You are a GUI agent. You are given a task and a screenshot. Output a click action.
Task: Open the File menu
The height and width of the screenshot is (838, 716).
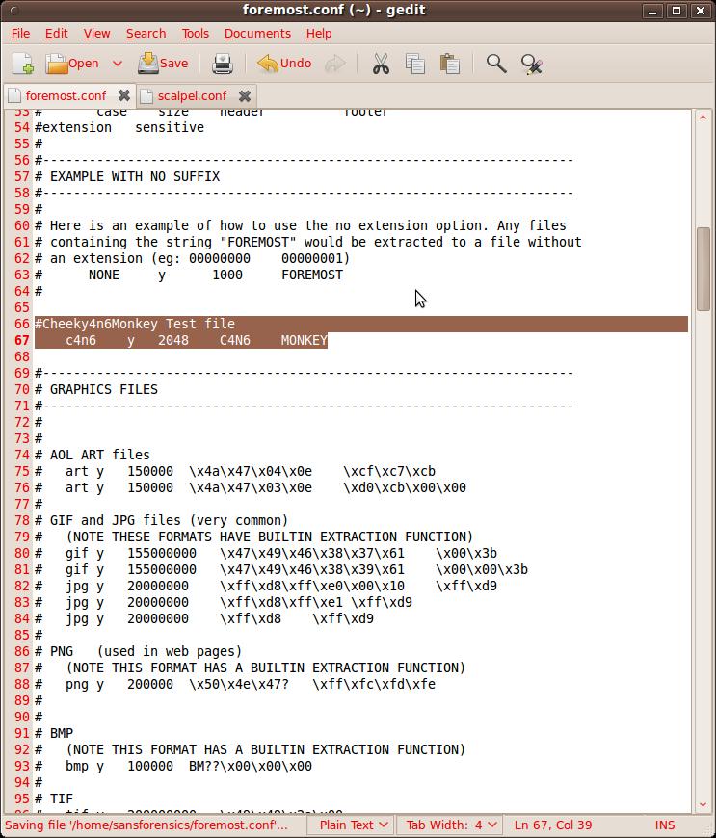[21, 33]
